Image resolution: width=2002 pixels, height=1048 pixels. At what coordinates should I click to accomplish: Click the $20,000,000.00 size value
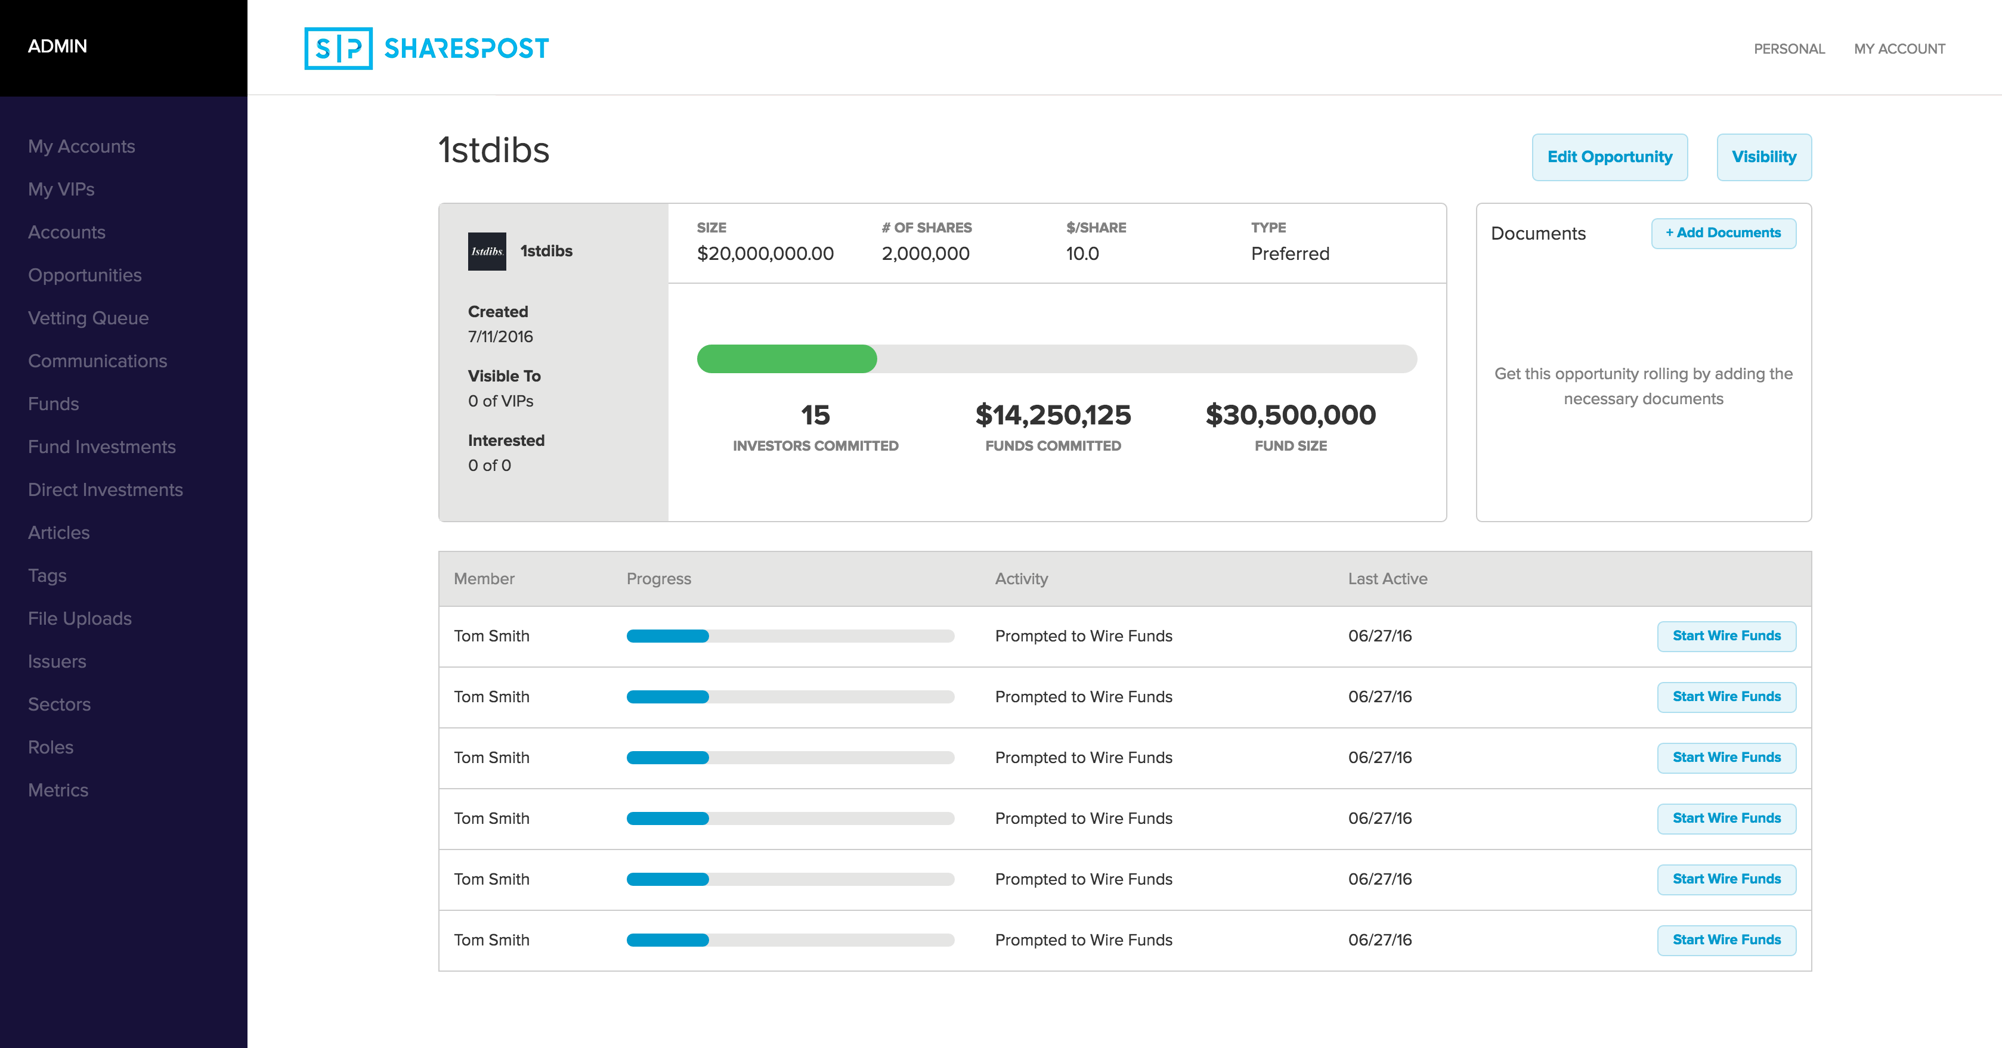(766, 253)
